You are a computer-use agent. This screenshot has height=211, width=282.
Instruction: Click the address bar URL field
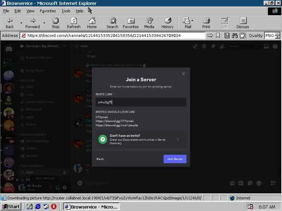click(112, 36)
